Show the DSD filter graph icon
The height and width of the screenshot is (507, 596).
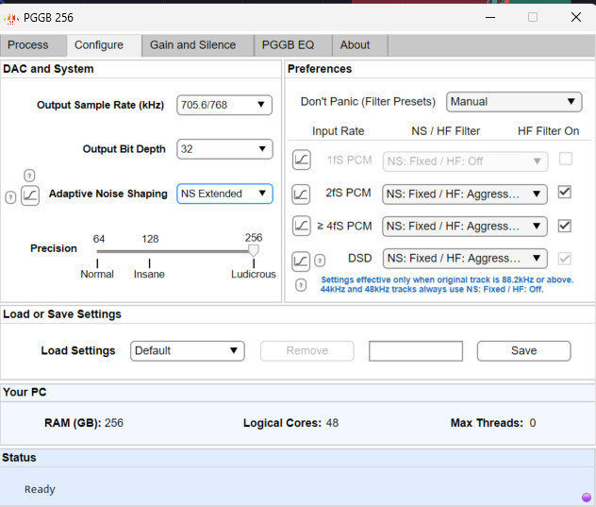coord(301,260)
